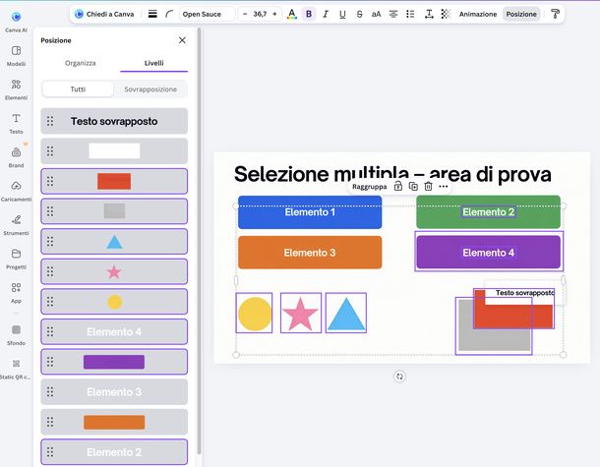Open Testo tool in sidebar
Screen dimensions: 600x467
point(16,124)
